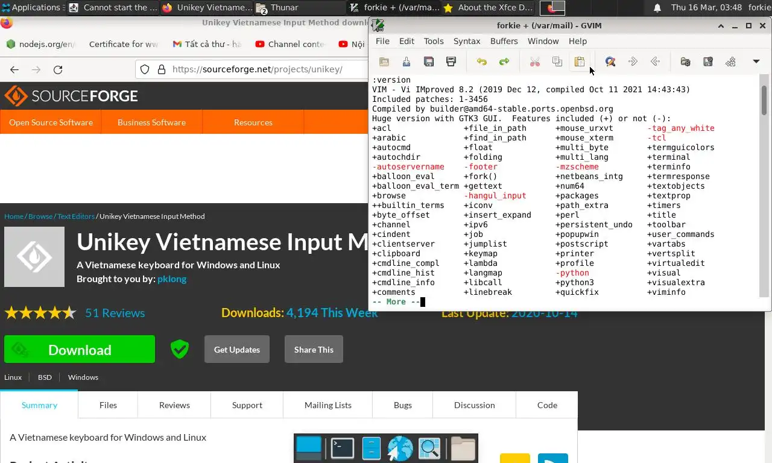Image resolution: width=772 pixels, height=463 pixels.
Task: Open the Tools menu in GVIM
Action: (433, 41)
